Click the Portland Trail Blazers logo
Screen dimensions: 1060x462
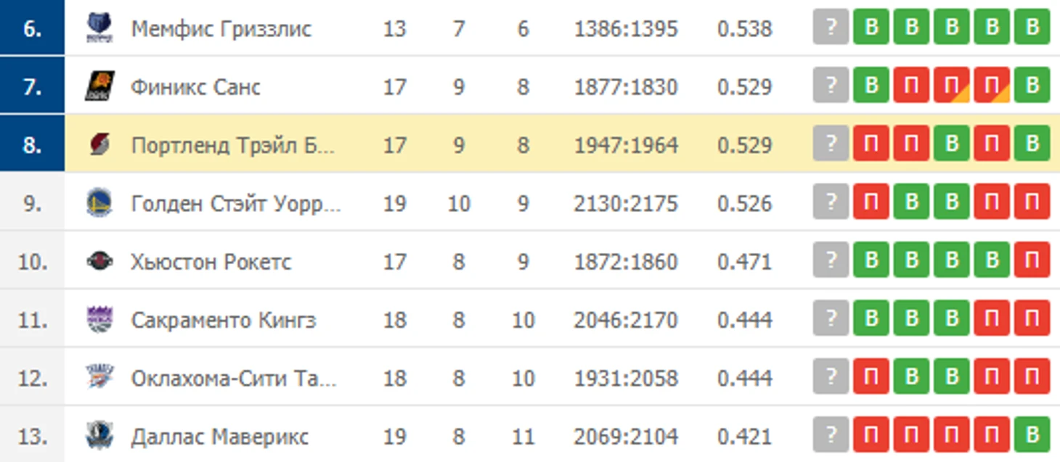pos(99,145)
